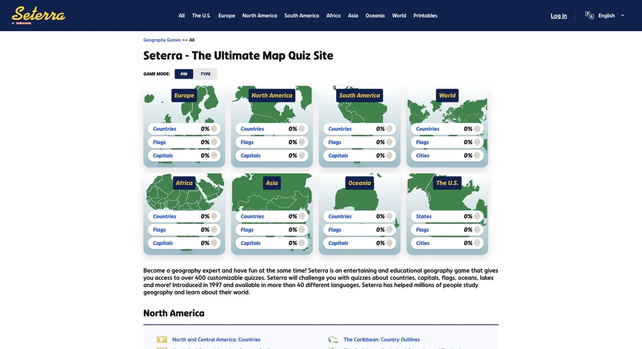Switch game mode to PIN

pos(184,74)
